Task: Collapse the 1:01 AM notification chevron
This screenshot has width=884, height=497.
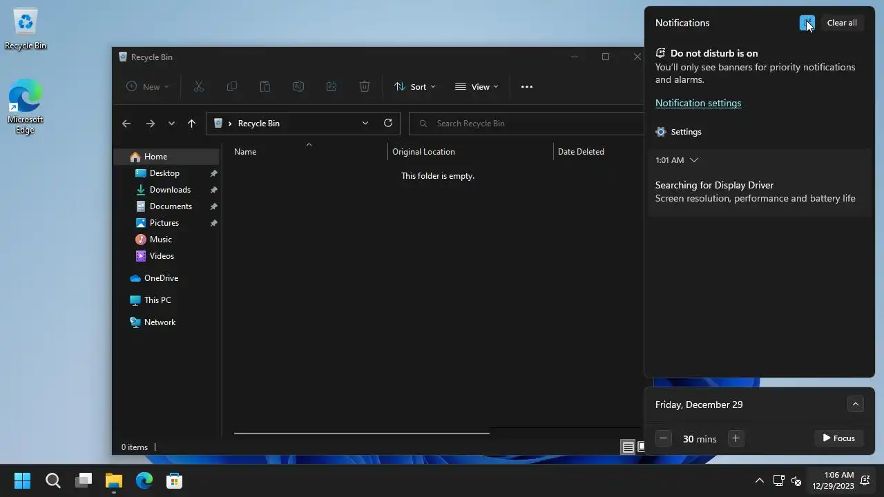Action: click(694, 160)
